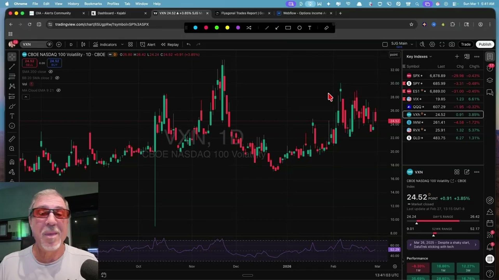
Task: Open the candlestick chart style selector
Action: click(x=83, y=44)
